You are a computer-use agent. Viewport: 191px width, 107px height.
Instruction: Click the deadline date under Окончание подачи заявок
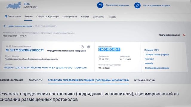point(104,68)
